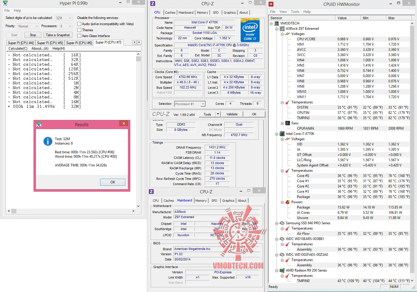This screenshot has width=417, height=292.
Task: Click OK in the Results dialog
Action: pyautogui.click(x=113, y=182)
